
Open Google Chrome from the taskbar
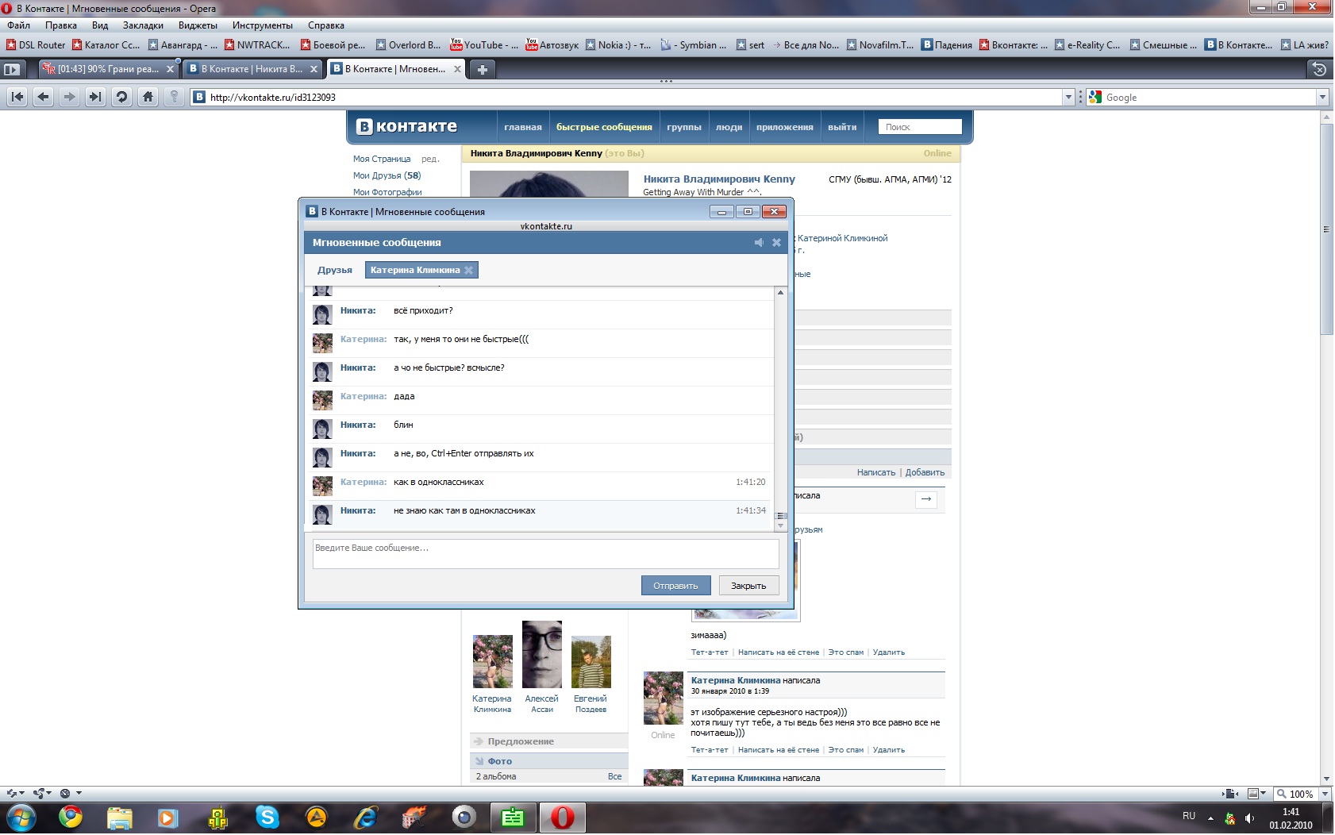71,817
